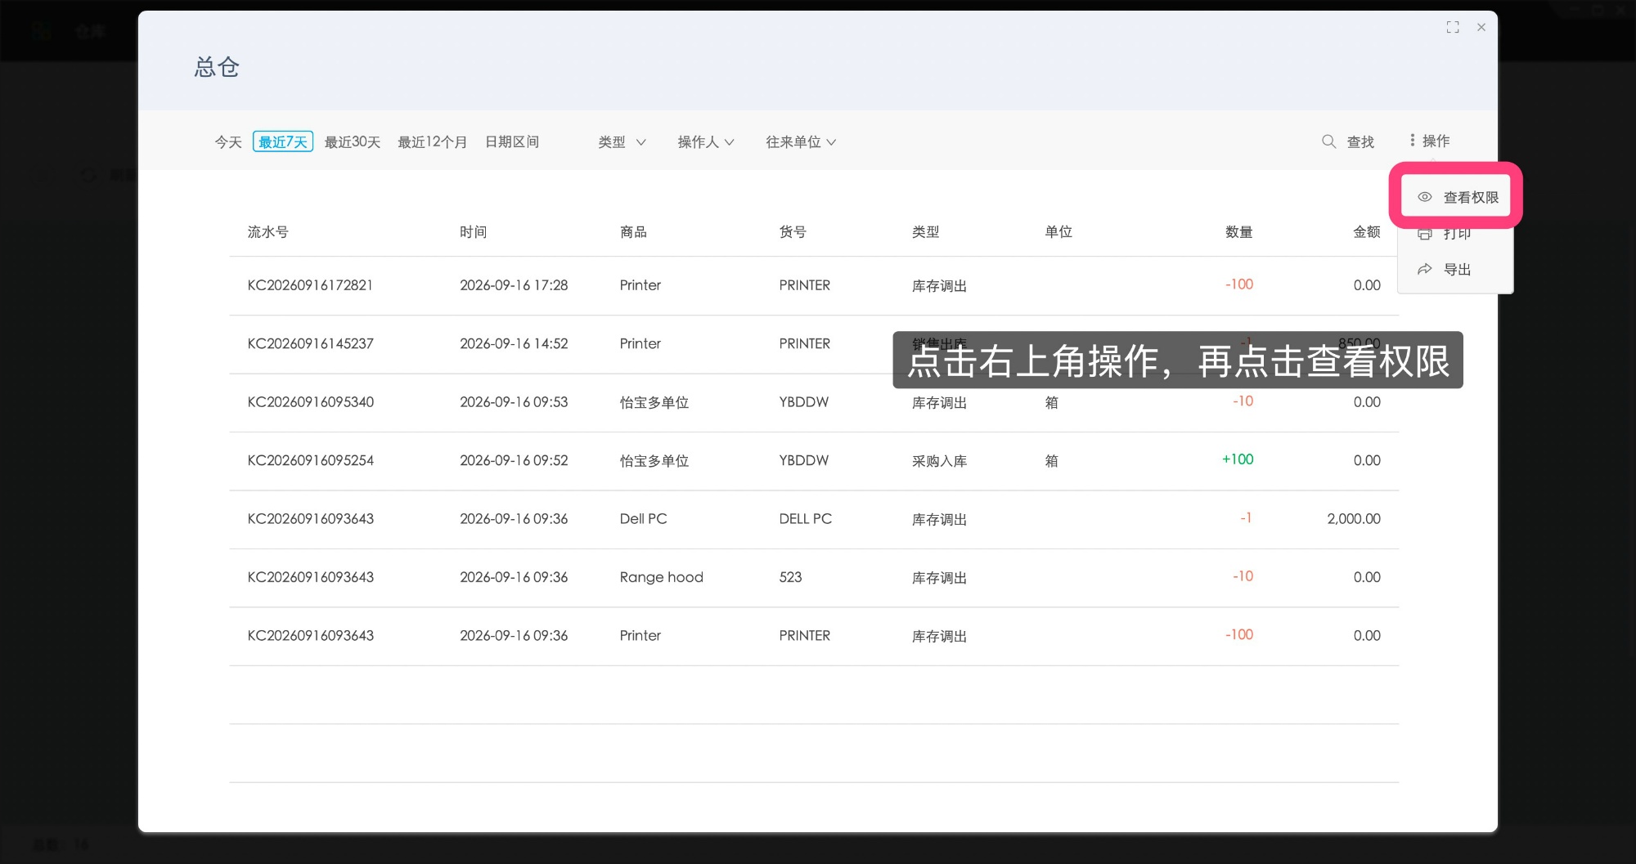The width and height of the screenshot is (1636, 864).
Task: Select 查看权限 menu entry
Action: coord(1457,197)
